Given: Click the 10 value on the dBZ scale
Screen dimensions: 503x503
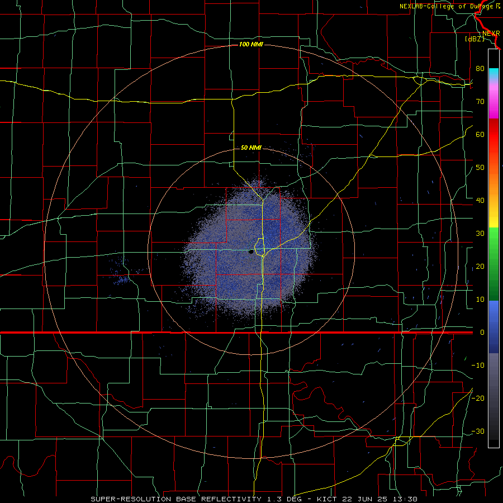Looking at the screenshot, I should (480, 300).
